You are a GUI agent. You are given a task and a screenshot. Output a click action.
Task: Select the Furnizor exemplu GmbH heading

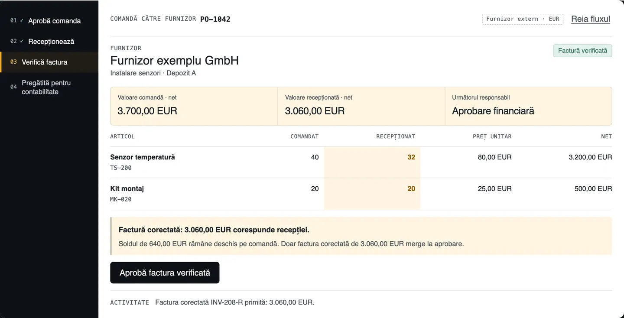tap(175, 60)
